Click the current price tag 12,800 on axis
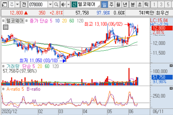Image resolution: width=173 pixels, height=115 pixels. 162,28
